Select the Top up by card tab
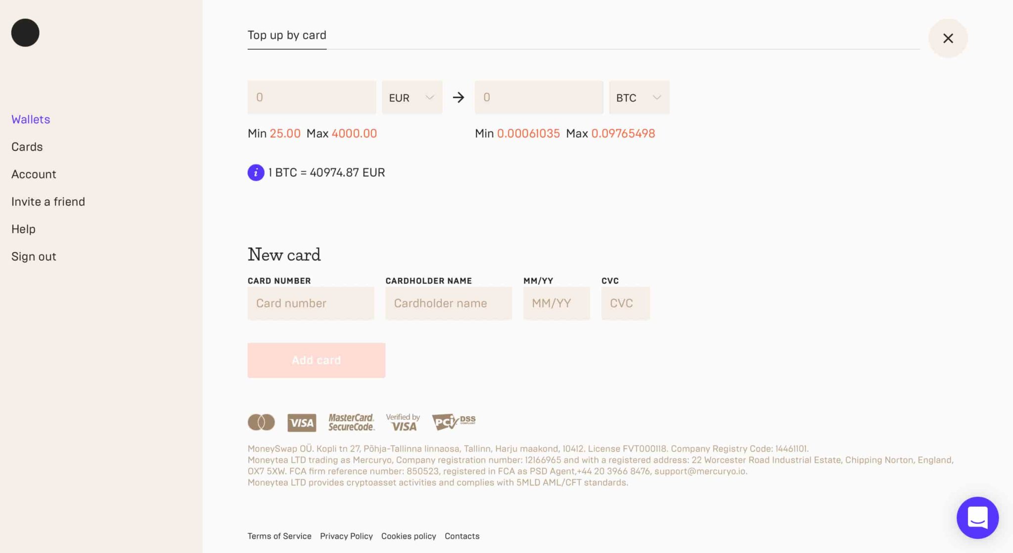The height and width of the screenshot is (553, 1013). coord(287,35)
